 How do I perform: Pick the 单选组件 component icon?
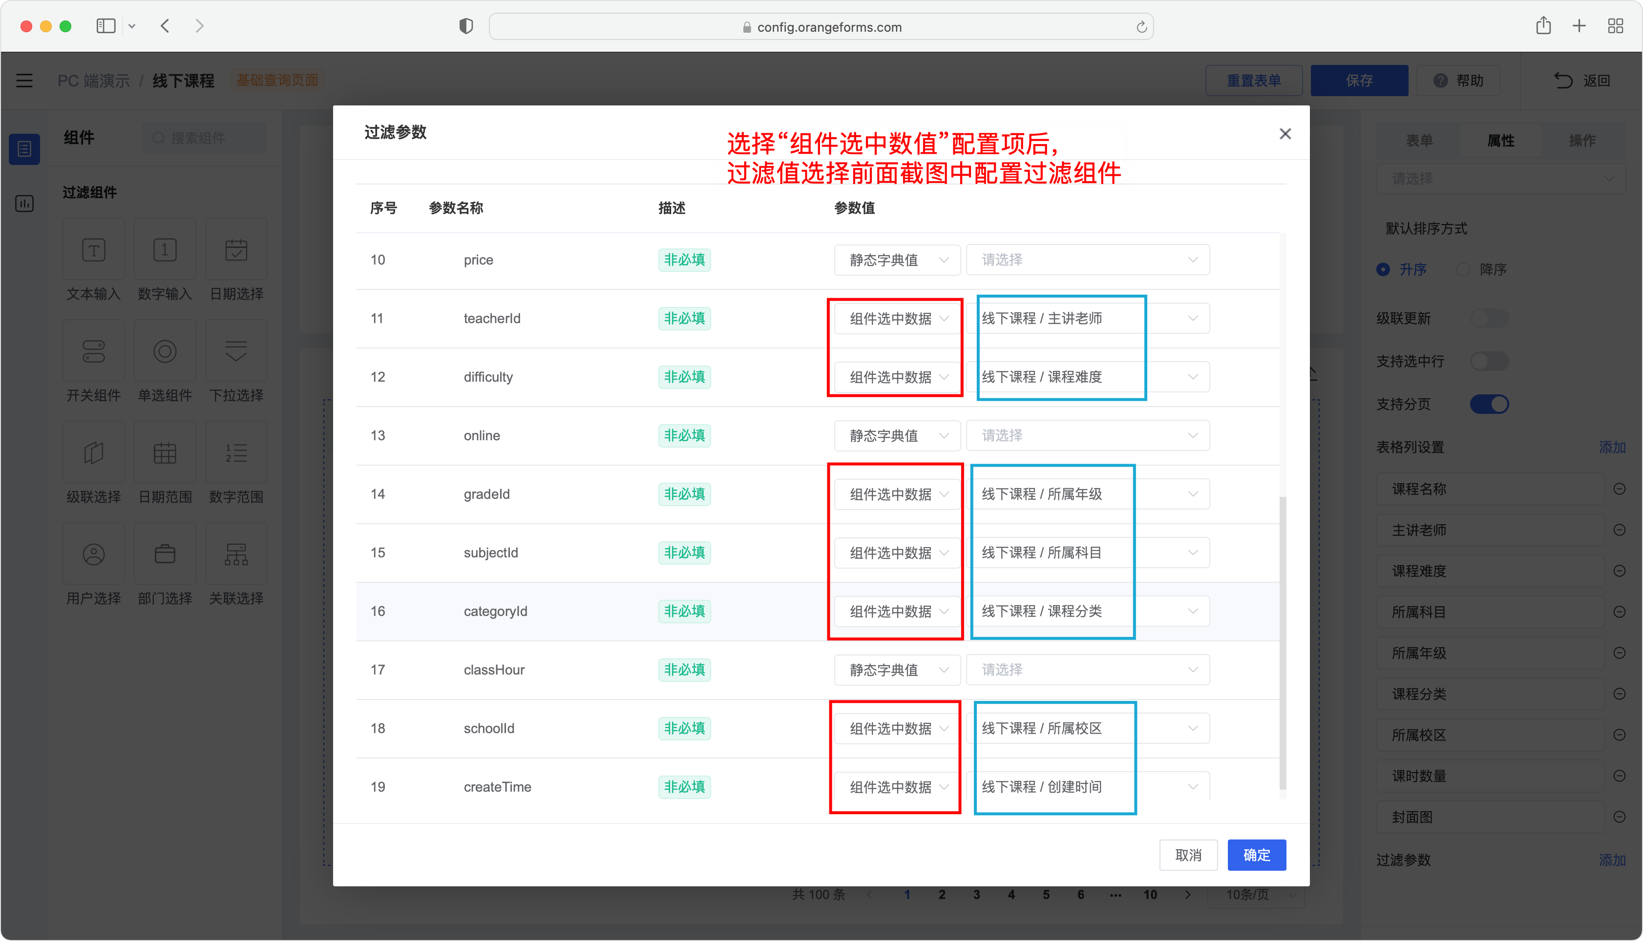pos(165,351)
